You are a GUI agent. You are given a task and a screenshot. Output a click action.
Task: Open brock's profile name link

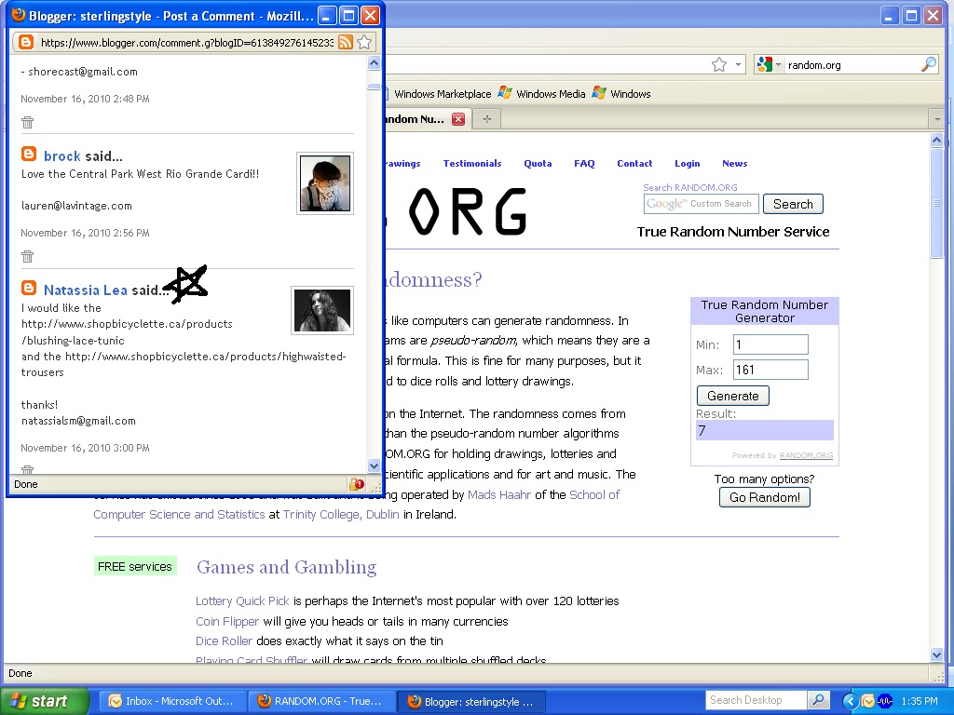click(62, 156)
